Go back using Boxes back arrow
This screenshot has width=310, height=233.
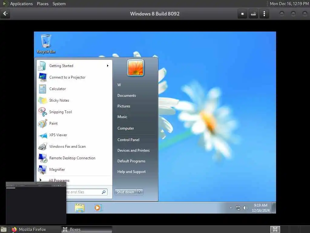tap(5, 14)
